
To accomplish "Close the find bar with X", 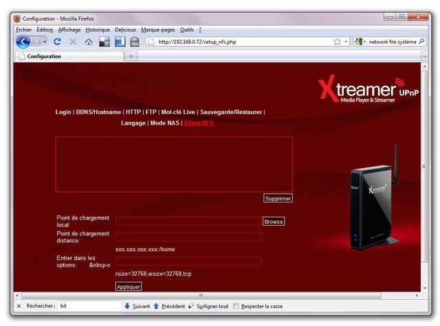I will (x=19, y=306).
